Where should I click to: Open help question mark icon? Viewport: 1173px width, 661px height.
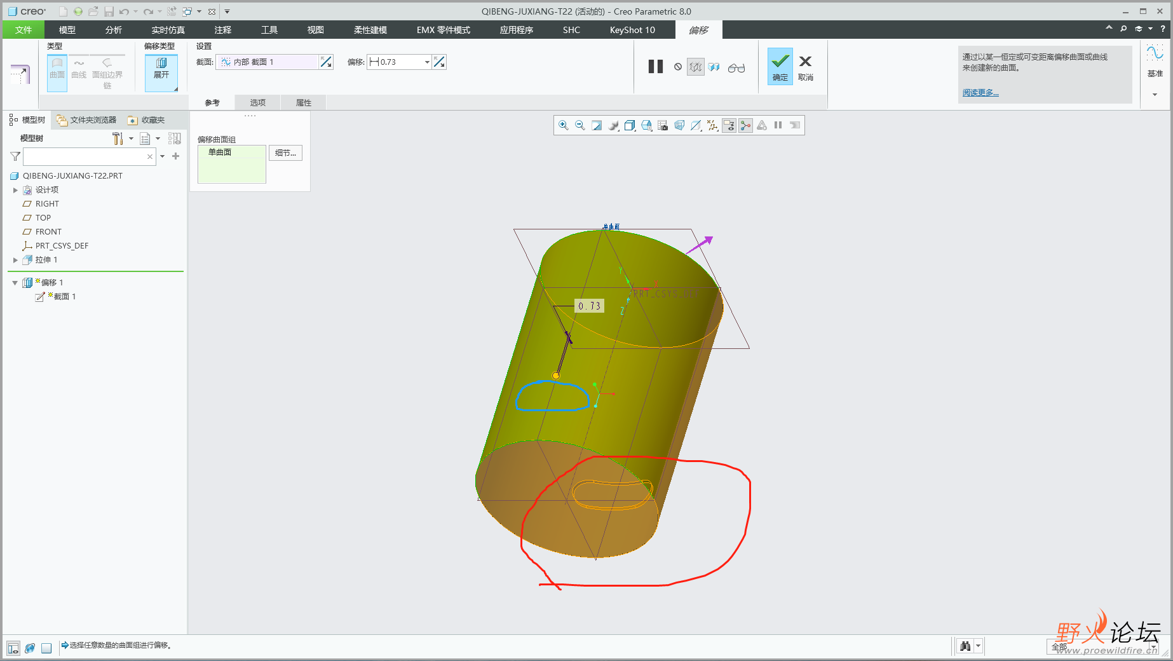coord(1163,29)
